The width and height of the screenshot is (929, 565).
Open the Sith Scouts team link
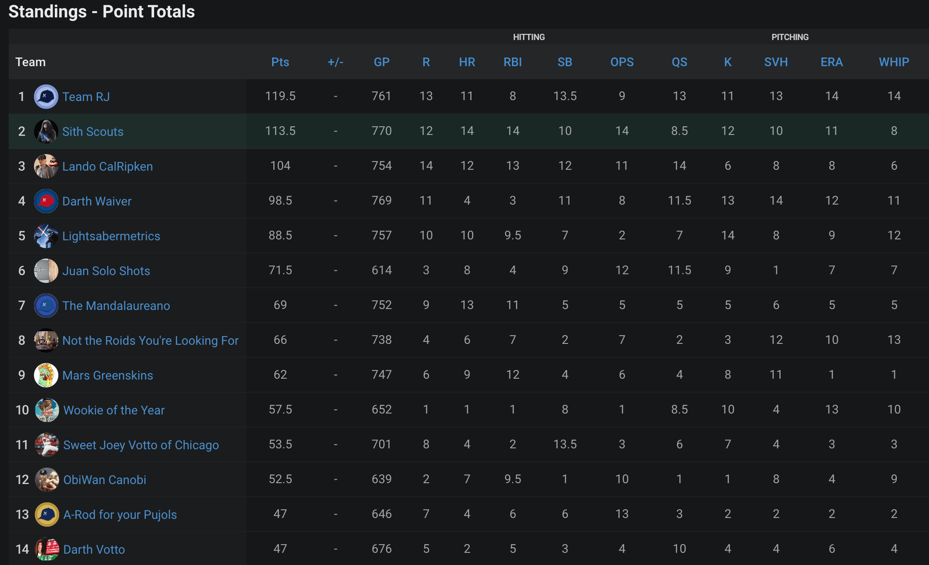93,131
